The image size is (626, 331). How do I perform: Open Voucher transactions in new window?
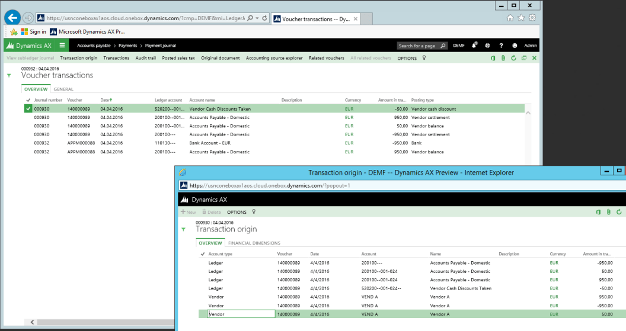(x=524, y=58)
